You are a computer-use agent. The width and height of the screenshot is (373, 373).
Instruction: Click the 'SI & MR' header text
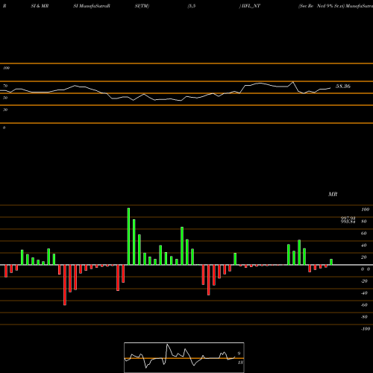tap(40, 6)
